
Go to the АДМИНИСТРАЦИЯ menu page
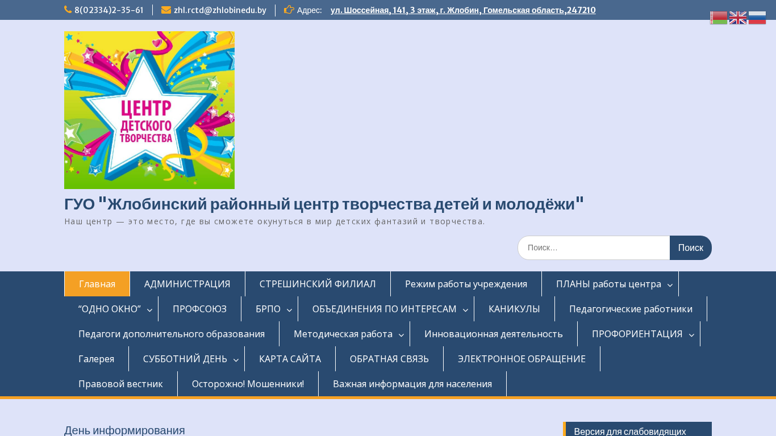tap(187, 284)
